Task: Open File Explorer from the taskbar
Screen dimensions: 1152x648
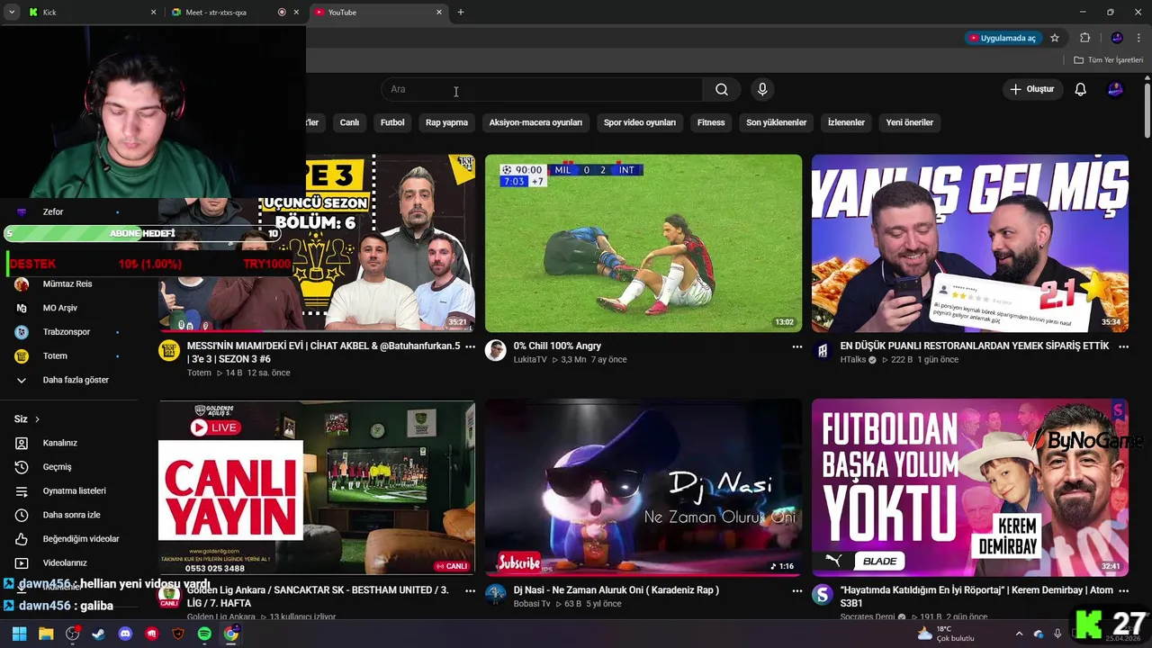Action: tap(46, 634)
